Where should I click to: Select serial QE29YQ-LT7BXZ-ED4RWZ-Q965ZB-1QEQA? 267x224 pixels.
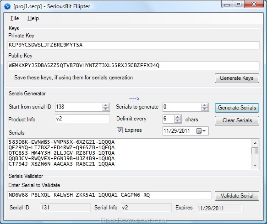click(x=61, y=147)
